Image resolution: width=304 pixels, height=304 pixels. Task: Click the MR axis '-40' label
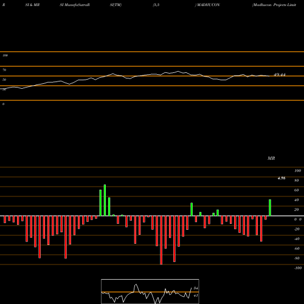tap(297, 239)
